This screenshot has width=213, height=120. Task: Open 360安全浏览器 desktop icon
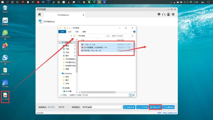coord(5,35)
